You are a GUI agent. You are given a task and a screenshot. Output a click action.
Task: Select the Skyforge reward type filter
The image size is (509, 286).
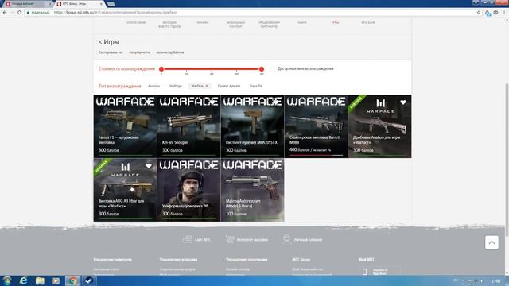[x=175, y=86]
